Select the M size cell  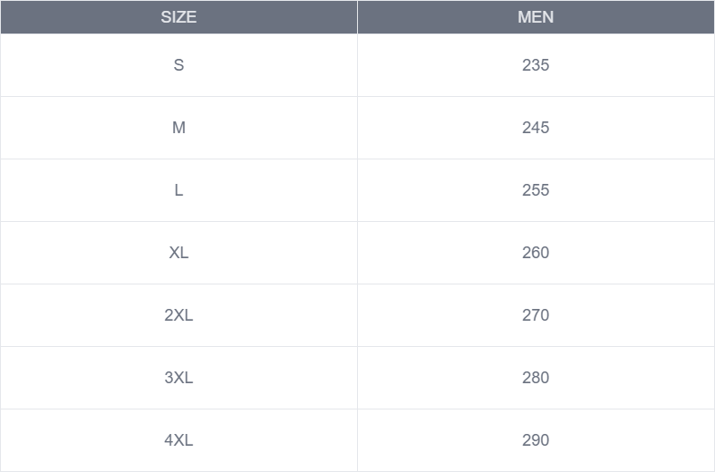[179, 128]
